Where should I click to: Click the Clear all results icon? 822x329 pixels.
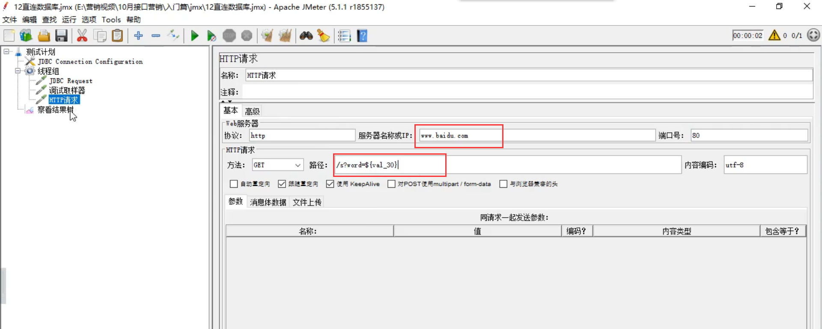[x=285, y=36]
